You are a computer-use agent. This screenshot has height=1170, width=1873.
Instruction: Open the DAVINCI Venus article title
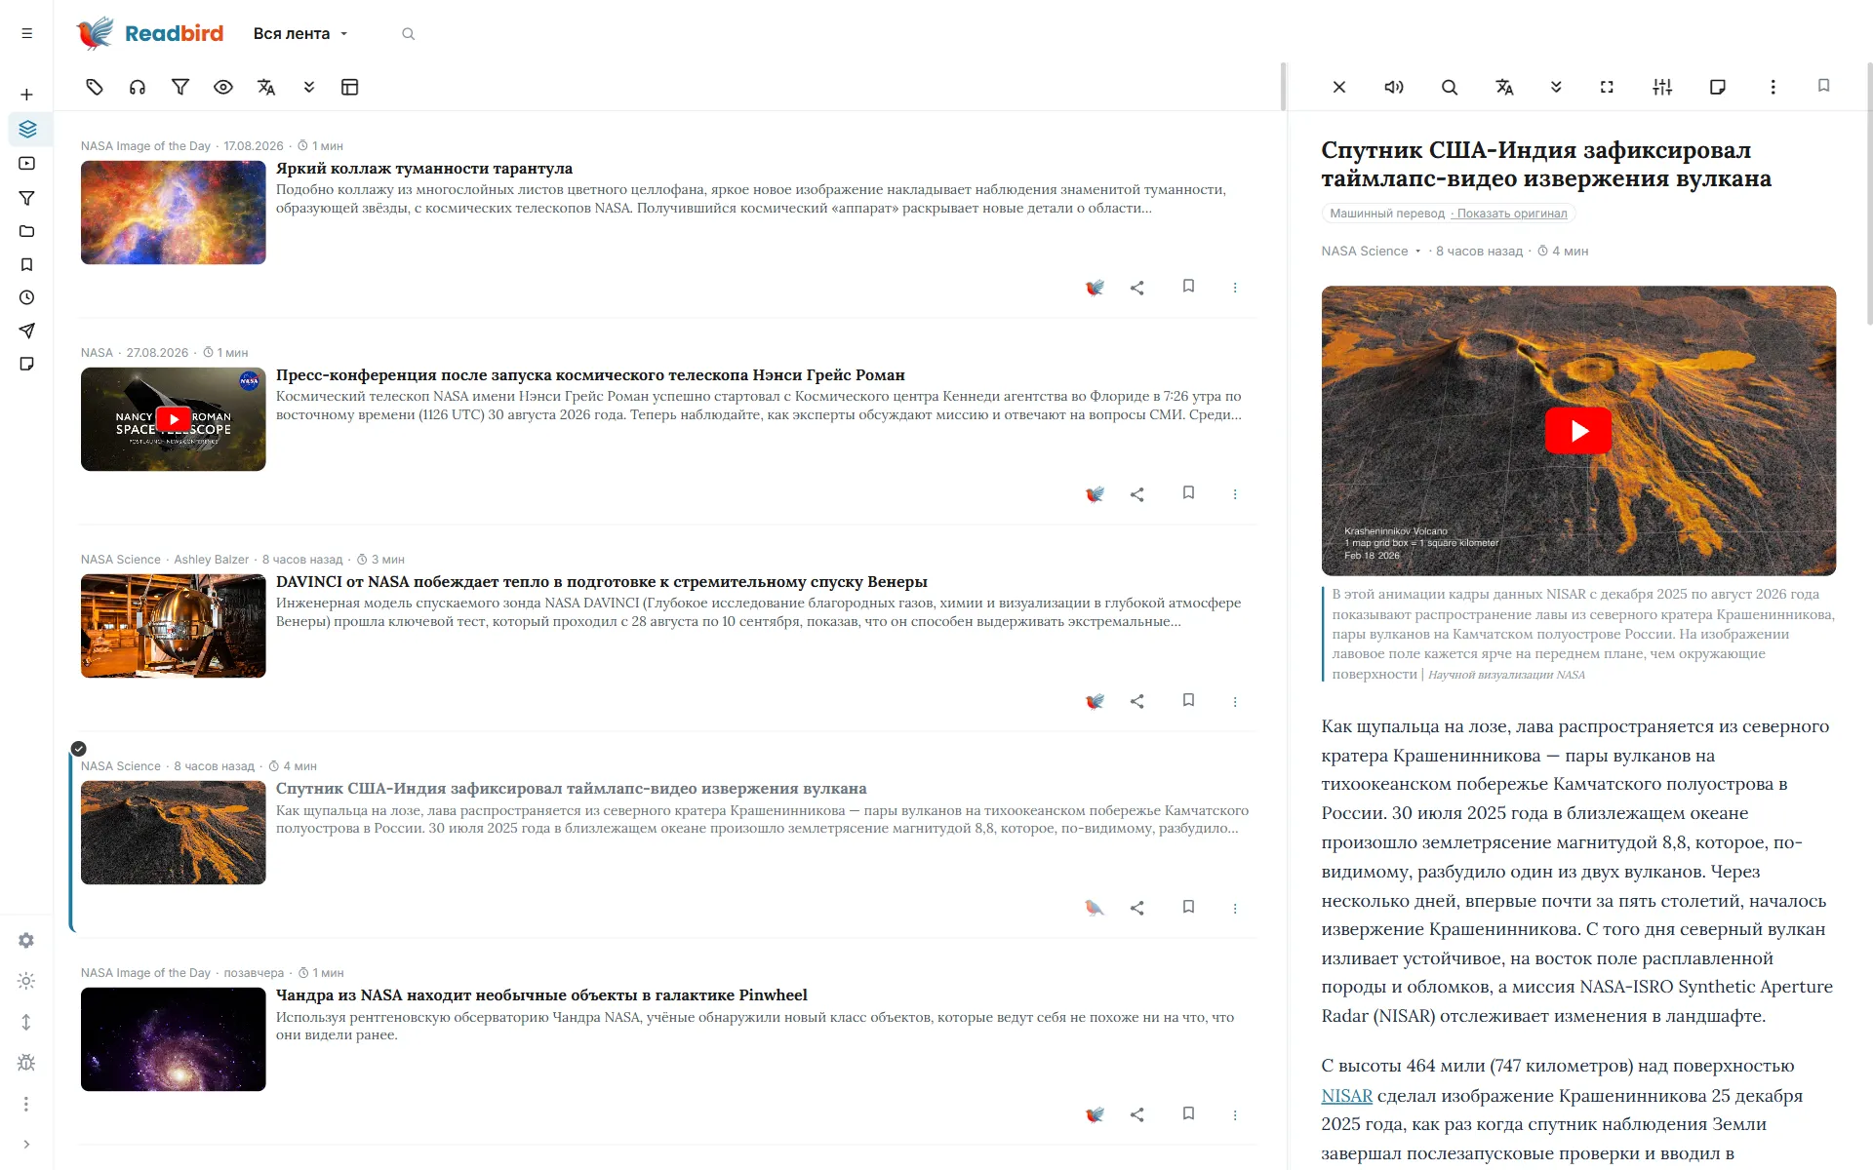(601, 582)
